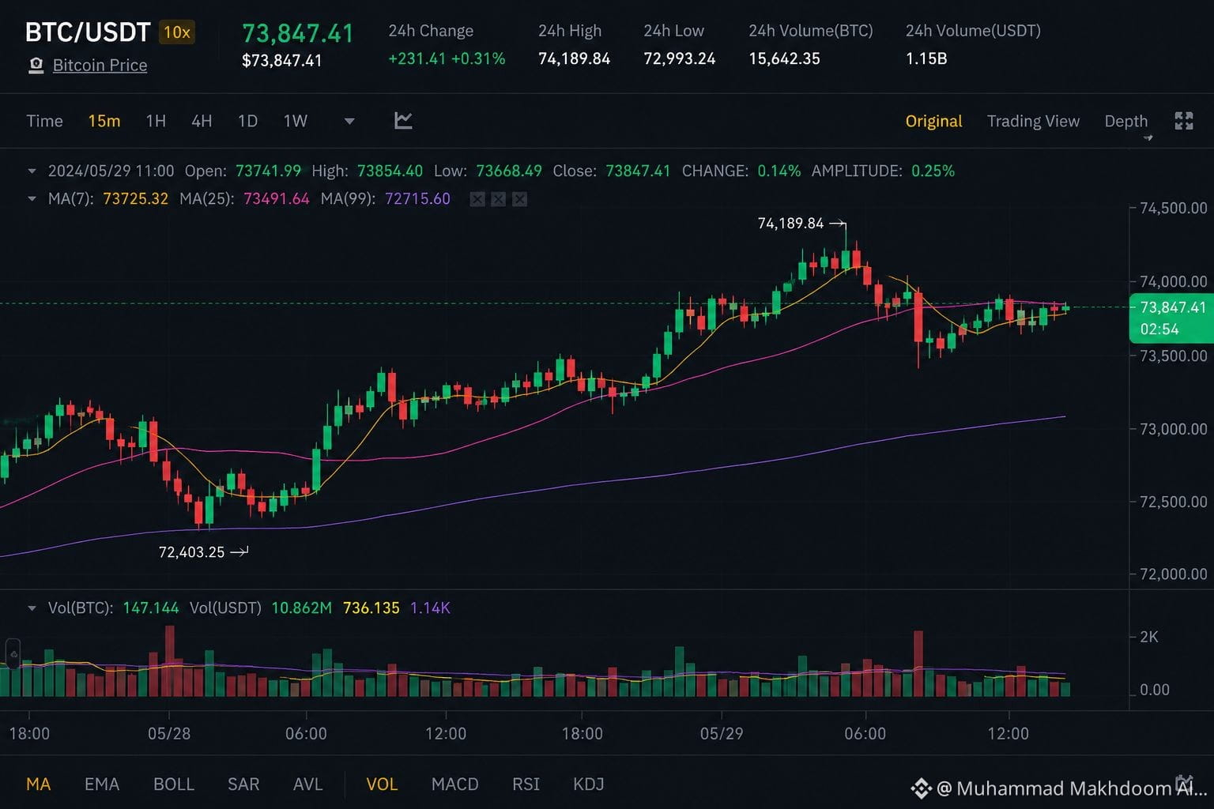Click the 10x leverage badge
The image size is (1214, 809).
(x=177, y=32)
